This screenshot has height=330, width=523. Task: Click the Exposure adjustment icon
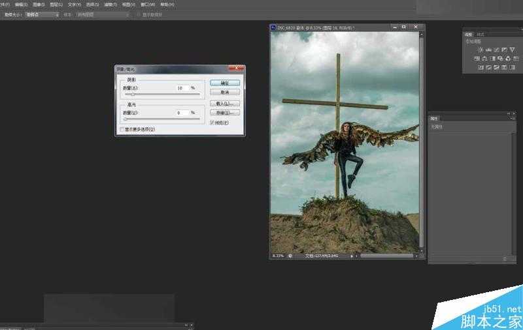point(504,50)
